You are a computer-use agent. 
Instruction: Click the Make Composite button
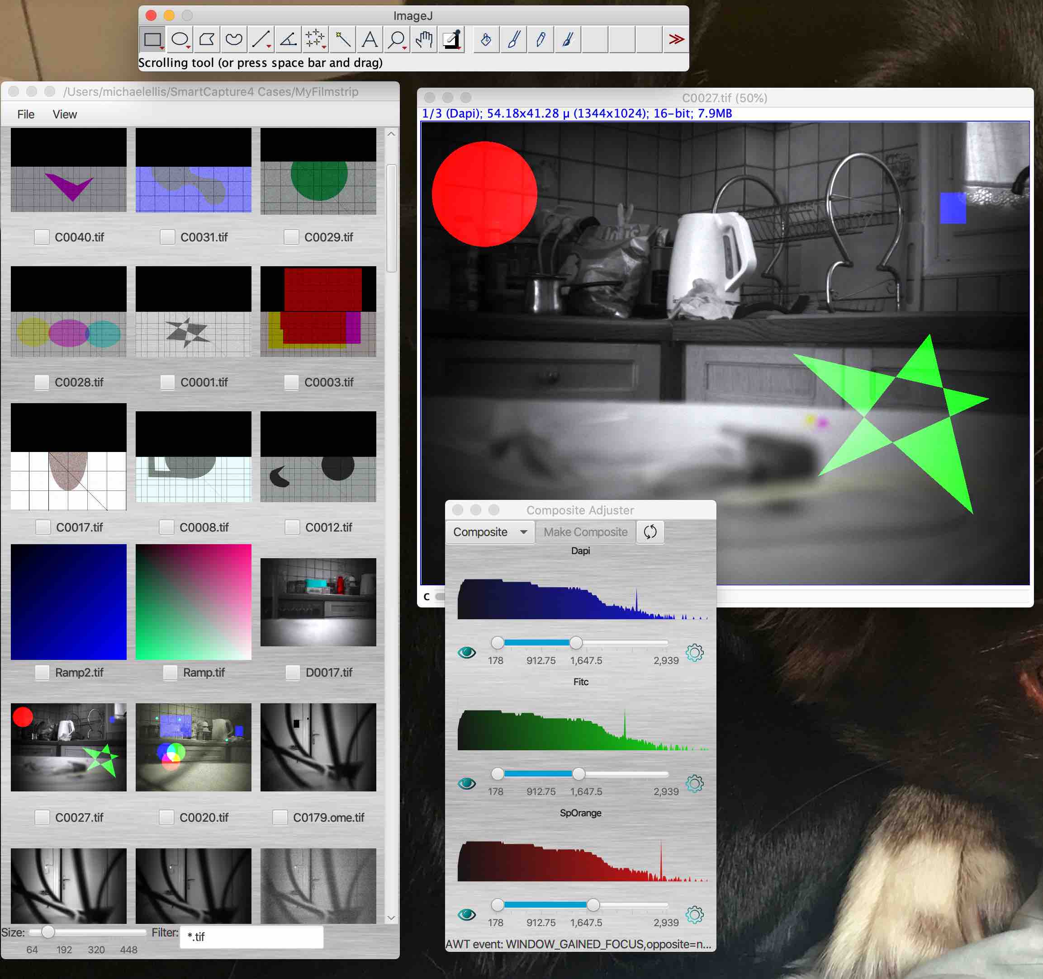pos(585,532)
